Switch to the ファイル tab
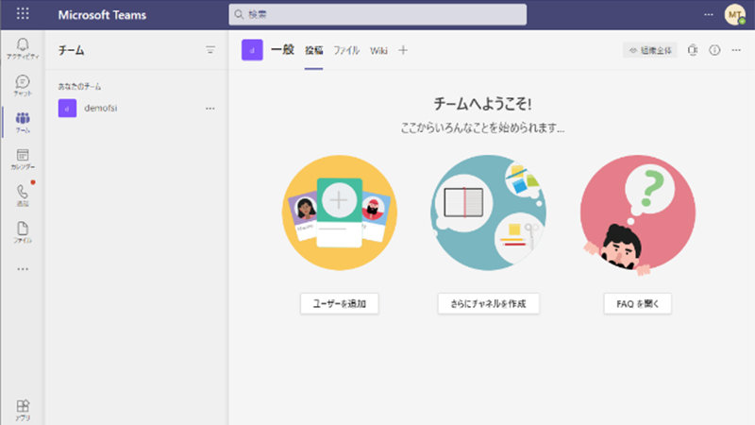This screenshot has height=425, width=755. 346,50
